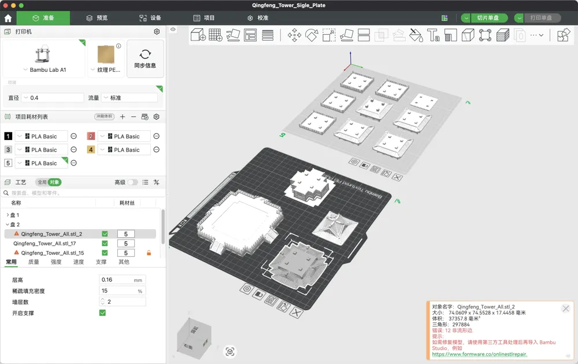Viewport: 578px width, 364px height.
Task: Click the 同步信息 button
Action: click(x=145, y=58)
